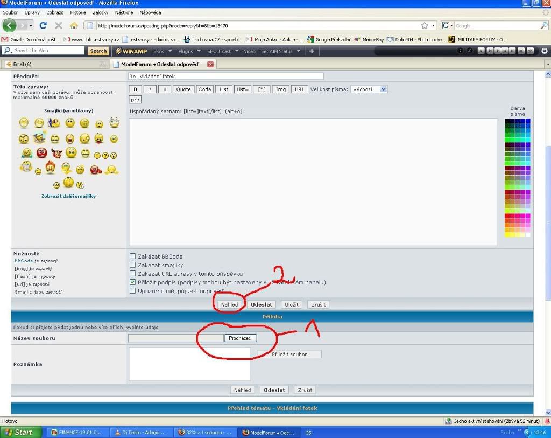Click the Winamp logo in the toolbar
Image resolution: width=551 pixels, height=438 pixels.
click(131, 51)
